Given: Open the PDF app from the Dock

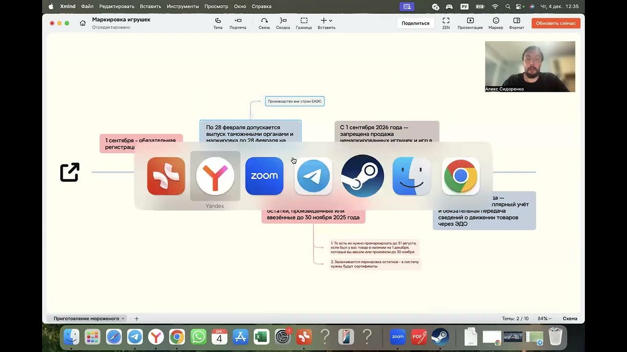Looking at the screenshot, I should pyautogui.click(x=419, y=337).
